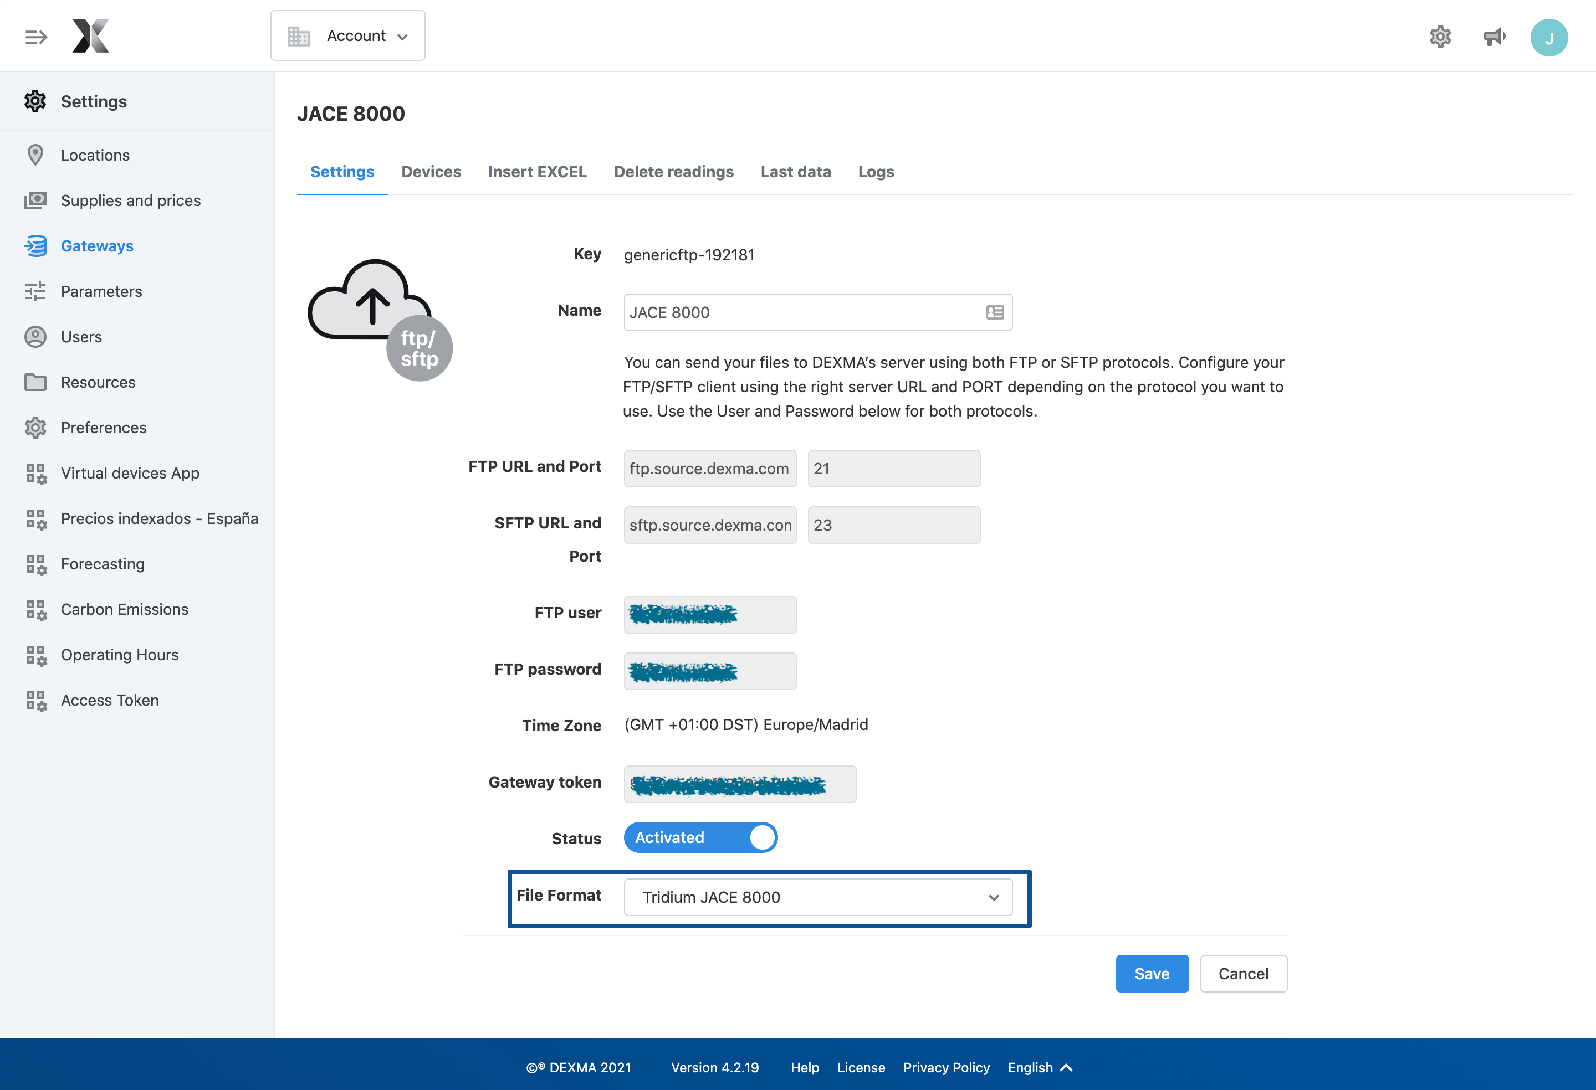
Task: Open Operating Hours in sidebar
Action: click(x=120, y=655)
